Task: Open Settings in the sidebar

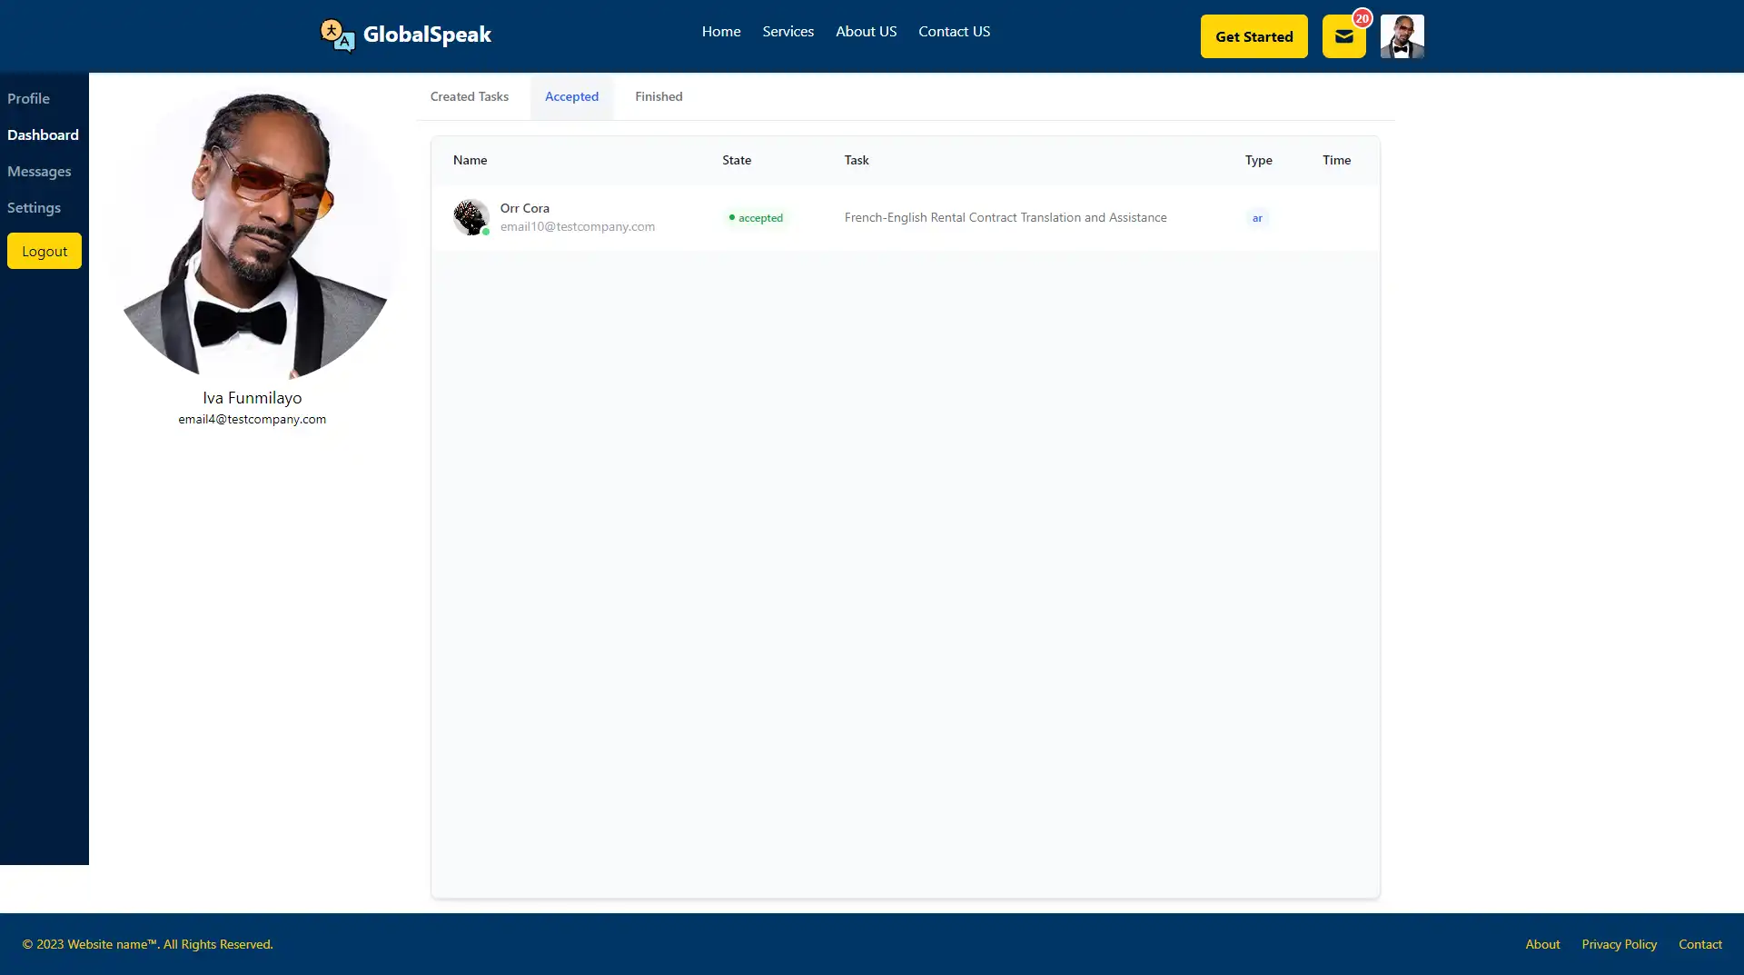Action: click(34, 207)
